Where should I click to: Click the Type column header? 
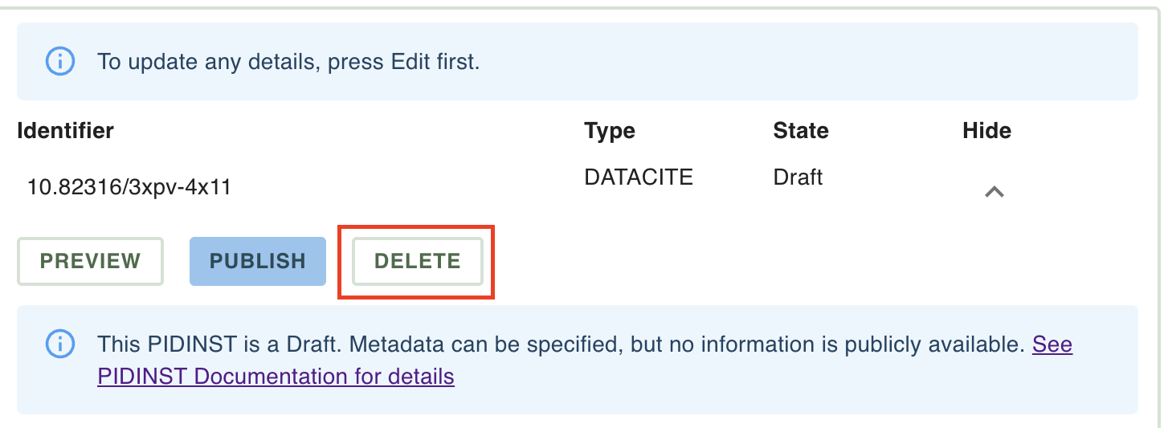(610, 130)
